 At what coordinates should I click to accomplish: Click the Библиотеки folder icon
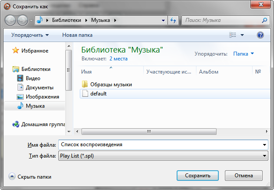pos(16,69)
